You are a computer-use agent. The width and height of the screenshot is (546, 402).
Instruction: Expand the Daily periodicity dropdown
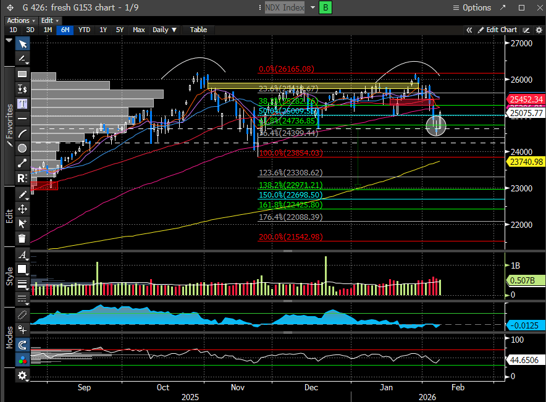[x=164, y=30]
